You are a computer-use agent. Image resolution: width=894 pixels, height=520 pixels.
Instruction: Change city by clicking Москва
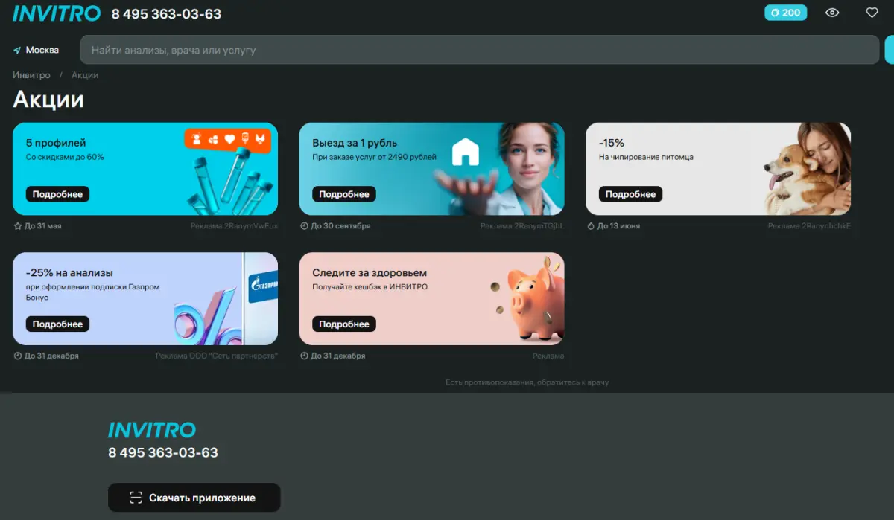click(42, 51)
